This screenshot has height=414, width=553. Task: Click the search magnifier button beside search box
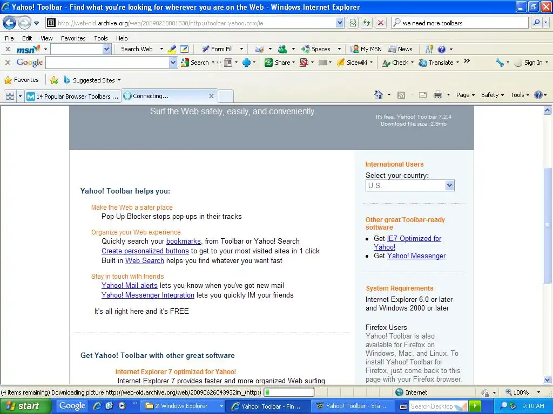[536, 23]
